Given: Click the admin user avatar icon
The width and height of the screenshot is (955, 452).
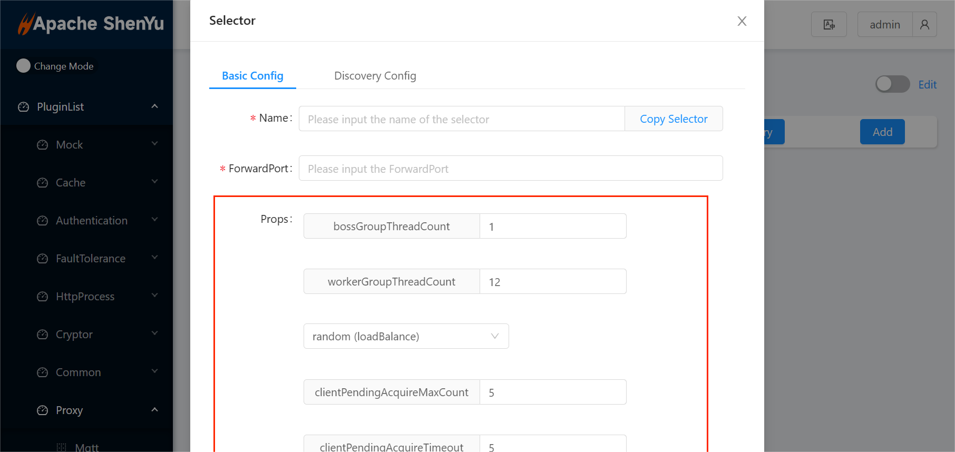Looking at the screenshot, I should (x=924, y=25).
